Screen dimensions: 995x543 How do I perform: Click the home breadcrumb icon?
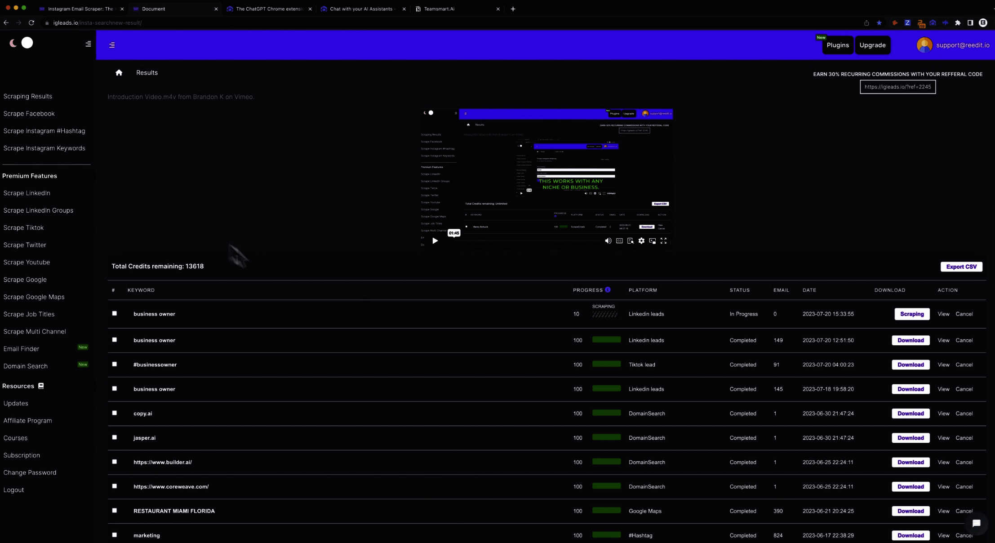[x=119, y=73]
